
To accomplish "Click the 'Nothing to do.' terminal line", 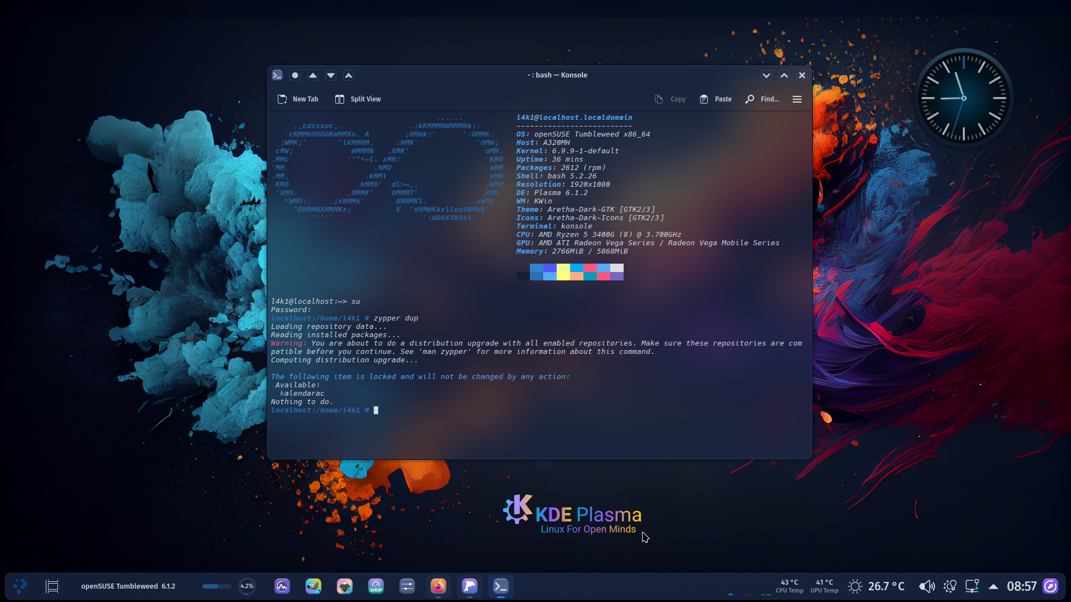I will (302, 402).
